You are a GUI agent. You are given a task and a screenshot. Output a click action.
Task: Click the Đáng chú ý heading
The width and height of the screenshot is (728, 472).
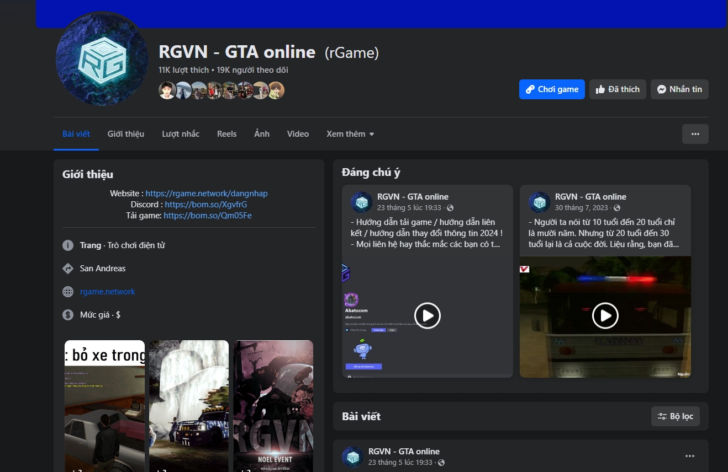(371, 173)
